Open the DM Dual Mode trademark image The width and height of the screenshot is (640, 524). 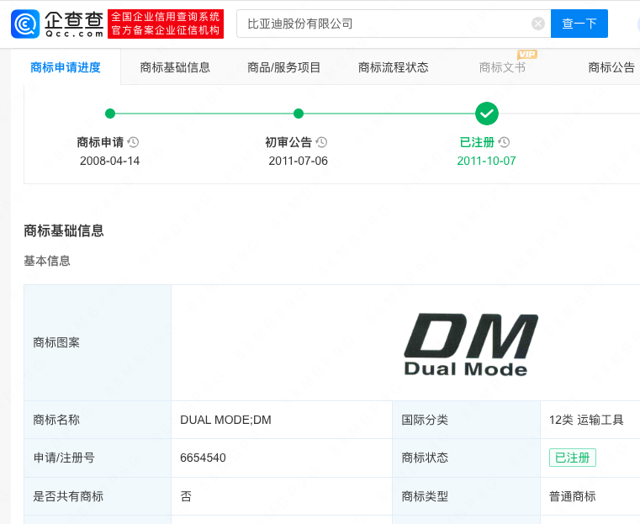click(x=471, y=345)
